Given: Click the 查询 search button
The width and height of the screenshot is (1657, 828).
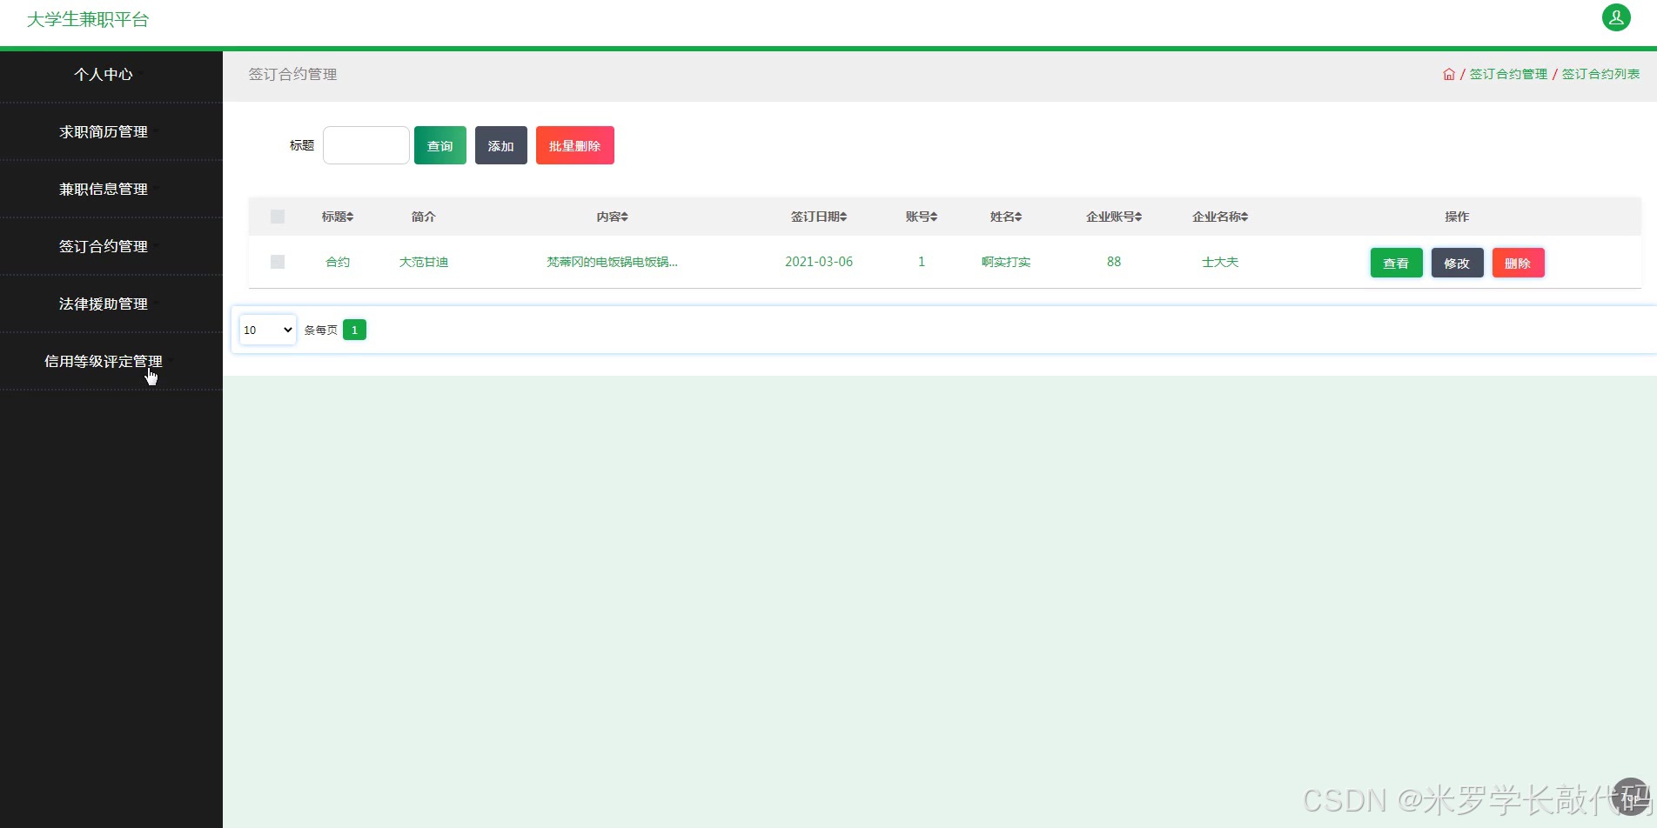Looking at the screenshot, I should 440,145.
